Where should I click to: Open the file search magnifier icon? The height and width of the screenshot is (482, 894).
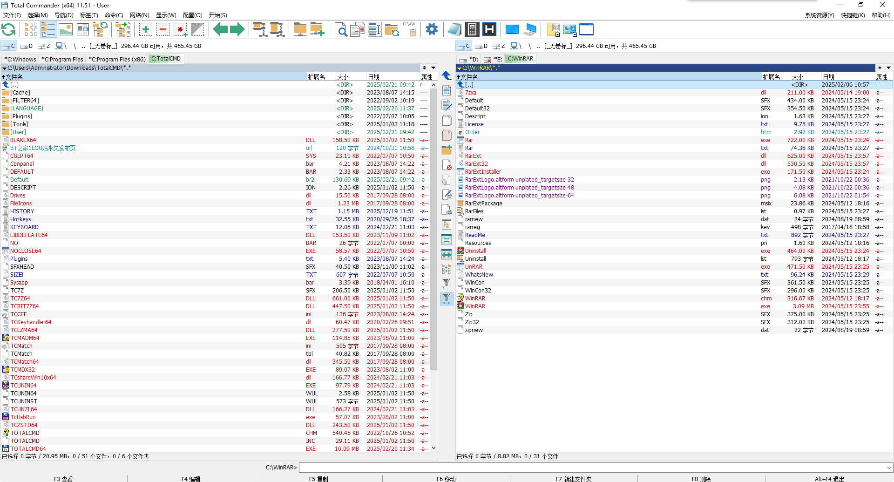pyautogui.click(x=341, y=30)
